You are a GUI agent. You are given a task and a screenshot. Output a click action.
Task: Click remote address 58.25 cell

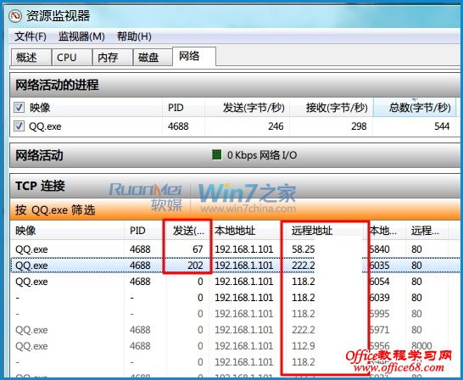click(304, 249)
